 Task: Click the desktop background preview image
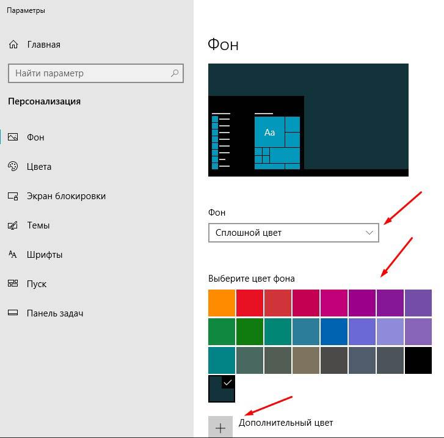(x=308, y=120)
